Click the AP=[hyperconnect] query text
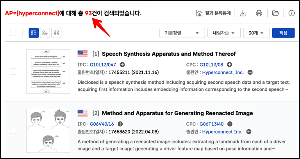This screenshot has width=300, height=159. [x=32, y=13]
